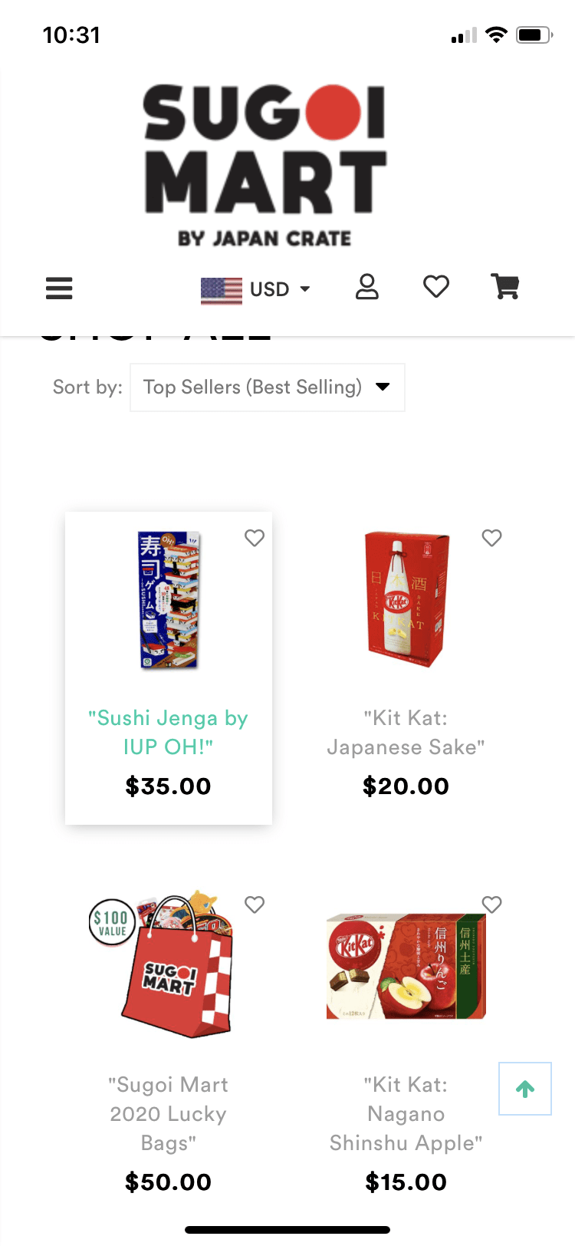Click the Sugoi Mart logo
575x1246 pixels.
click(x=265, y=165)
